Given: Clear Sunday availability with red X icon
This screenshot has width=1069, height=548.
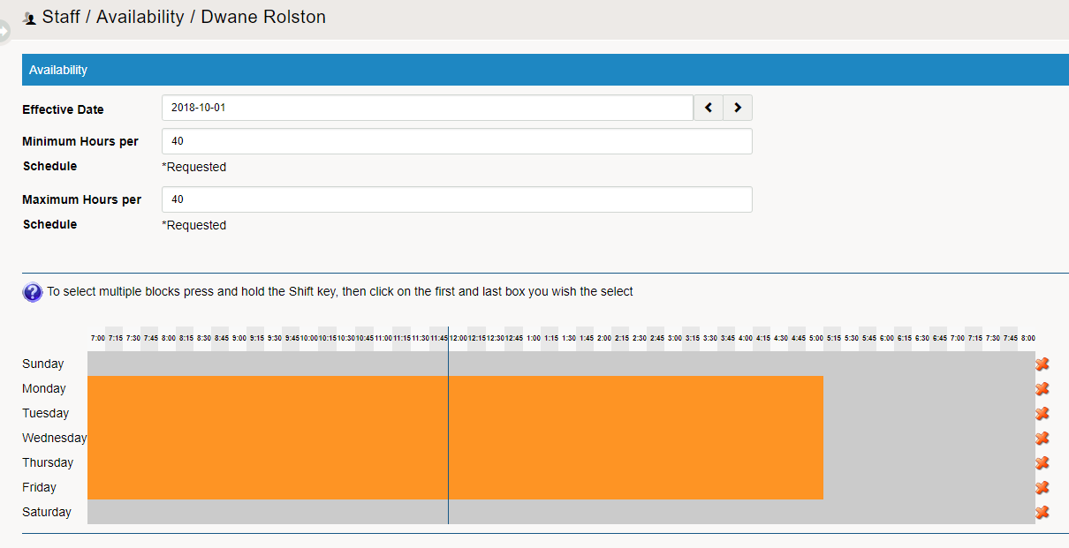Looking at the screenshot, I should [x=1042, y=364].
